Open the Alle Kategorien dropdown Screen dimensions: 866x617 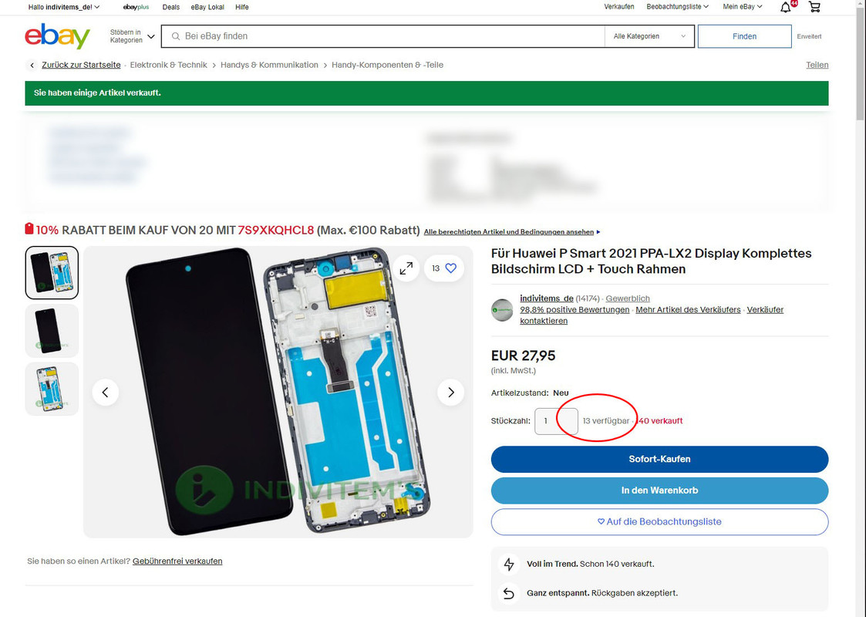point(649,36)
